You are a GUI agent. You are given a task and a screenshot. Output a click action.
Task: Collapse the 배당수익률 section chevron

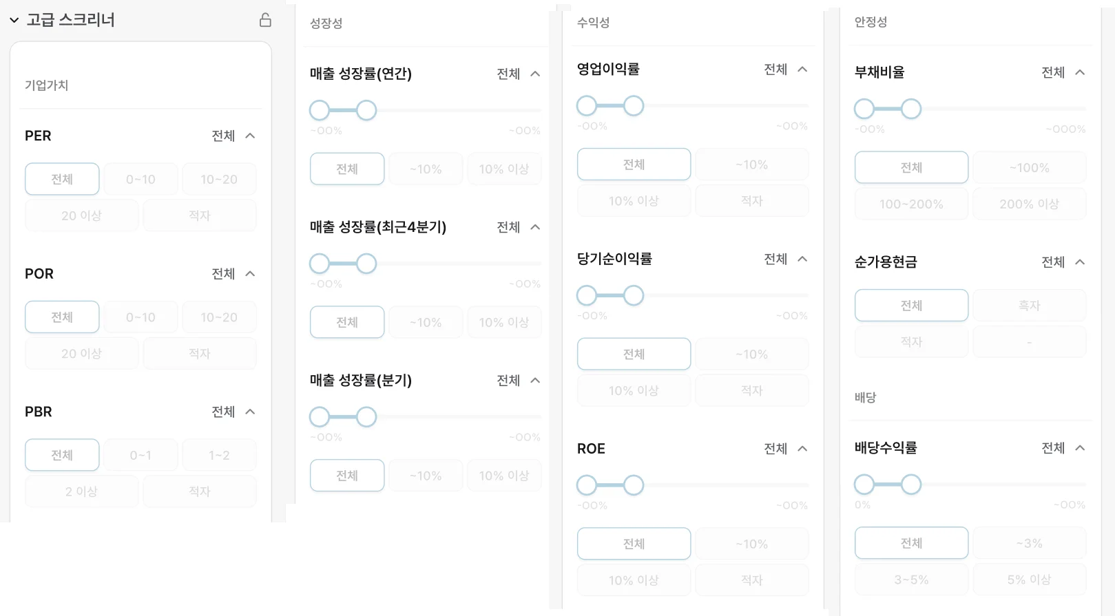coord(1080,448)
